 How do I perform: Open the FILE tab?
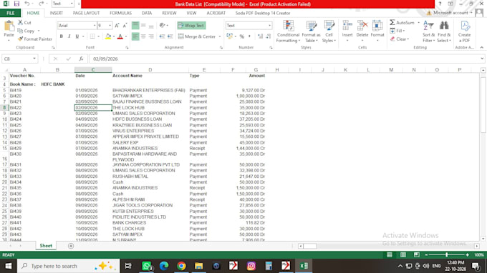coord(10,13)
